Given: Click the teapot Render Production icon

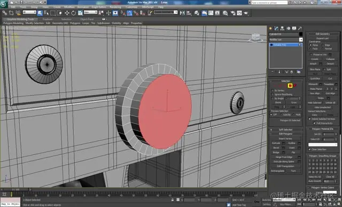Looking at the screenshot, I should coord(246,13).
